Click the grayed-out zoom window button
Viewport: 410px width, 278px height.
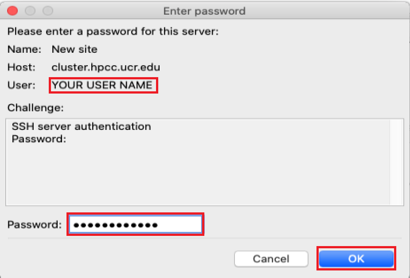[x=47, y=11]
